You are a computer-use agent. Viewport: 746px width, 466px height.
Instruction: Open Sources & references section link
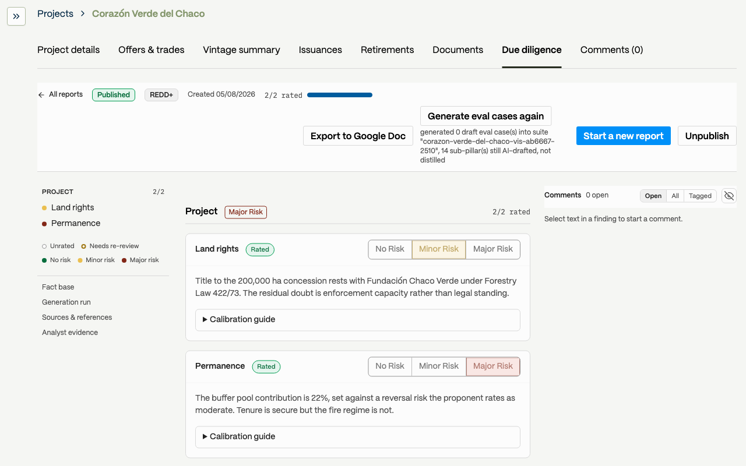77,317
